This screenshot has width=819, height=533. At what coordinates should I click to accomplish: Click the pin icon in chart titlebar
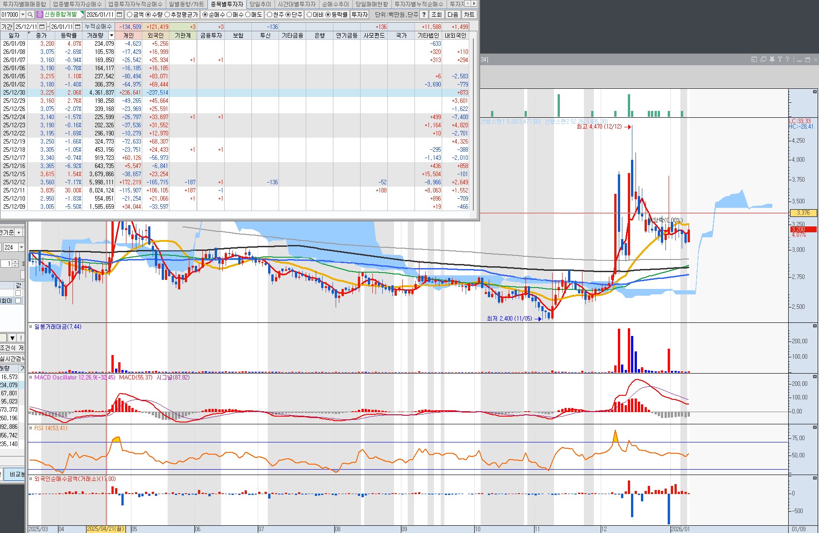pyautogui.click(x=772, y=59)
